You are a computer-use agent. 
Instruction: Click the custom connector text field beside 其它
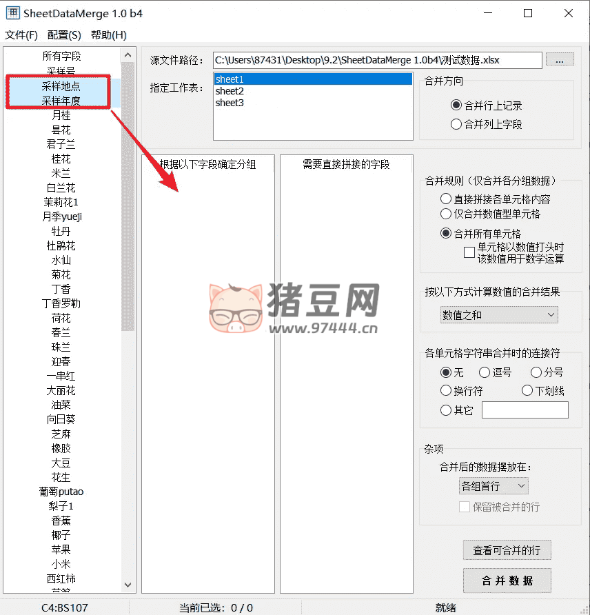(525, 410)
